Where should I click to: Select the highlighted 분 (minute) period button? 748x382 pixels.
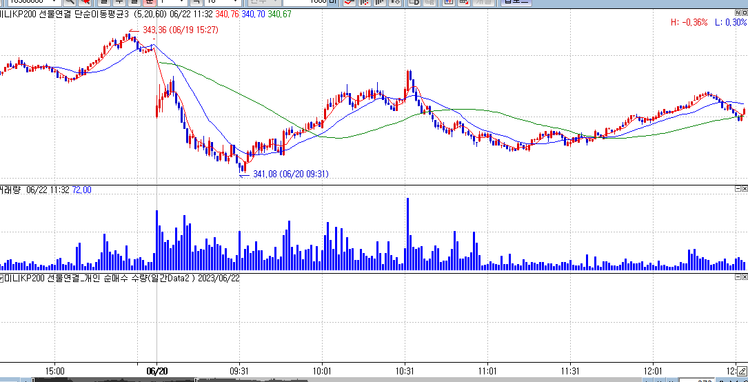pyautogui.click(x=149, y=2)
